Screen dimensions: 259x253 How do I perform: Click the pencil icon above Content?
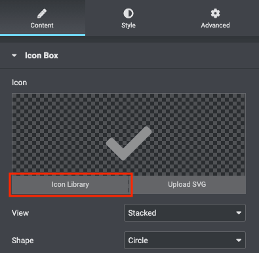pos(42,14)
